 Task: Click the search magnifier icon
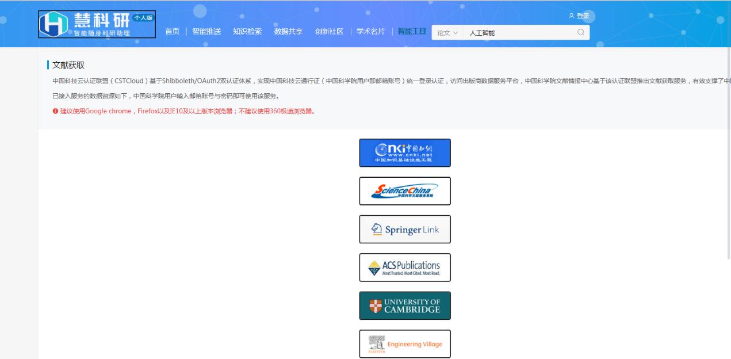coord(580,32)
